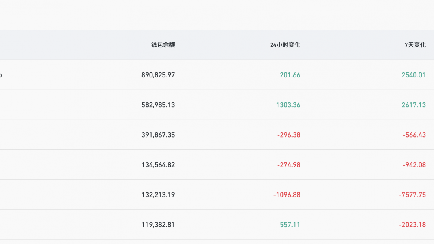Click 7-day change value 2540.01
The height and width of the screenshot is (244, 434).
click(x=413, y=75)
